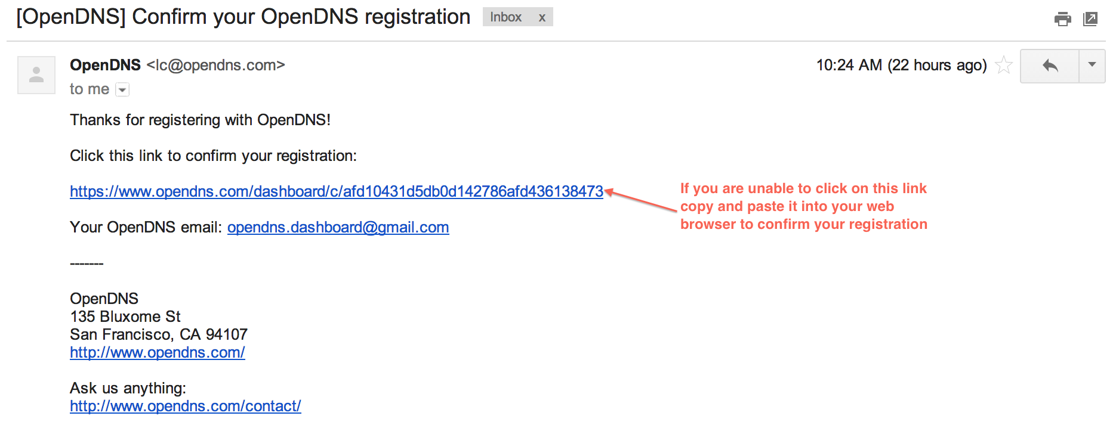Click the Inbox label tag
The image size is (1119, 425).
pyautogui.click(x=506, y=17)
